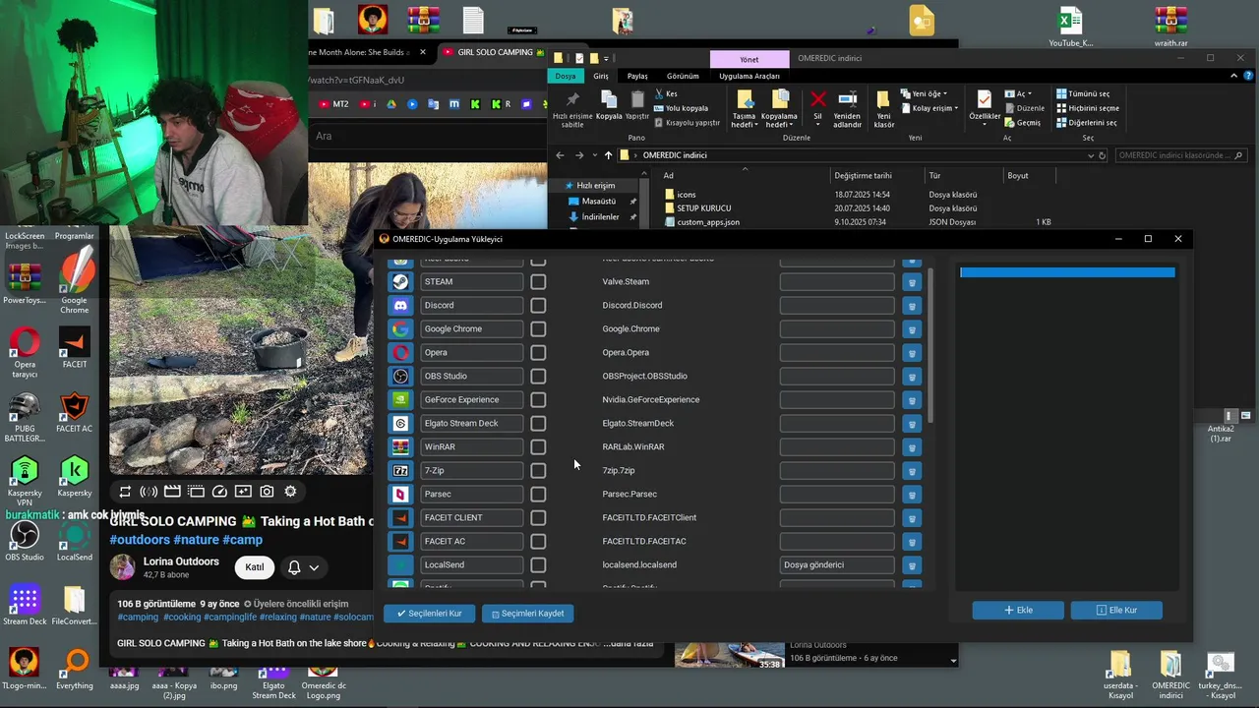The height and width of the screenshot is (708, 1259).
Task: Tick the FACEIT CLIENT checkbox
Action: click(x=538, y=517)
